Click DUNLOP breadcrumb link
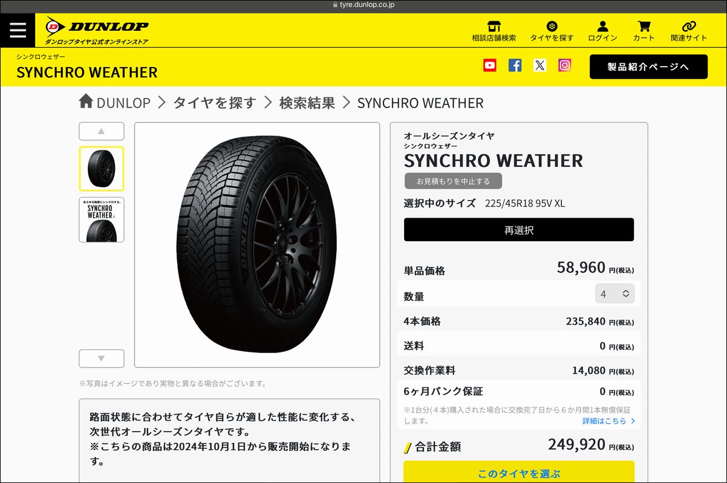727x483 pixels. (123, 103)
